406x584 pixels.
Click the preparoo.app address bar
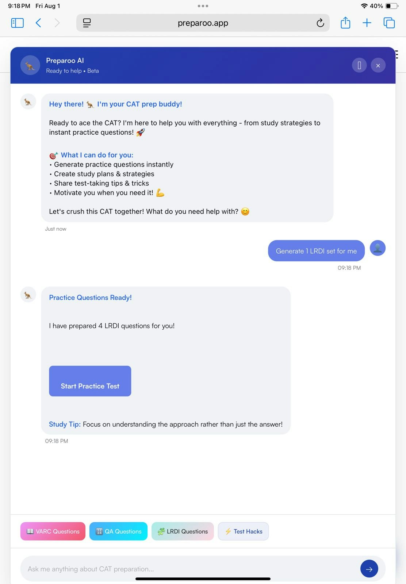(203, 23)
